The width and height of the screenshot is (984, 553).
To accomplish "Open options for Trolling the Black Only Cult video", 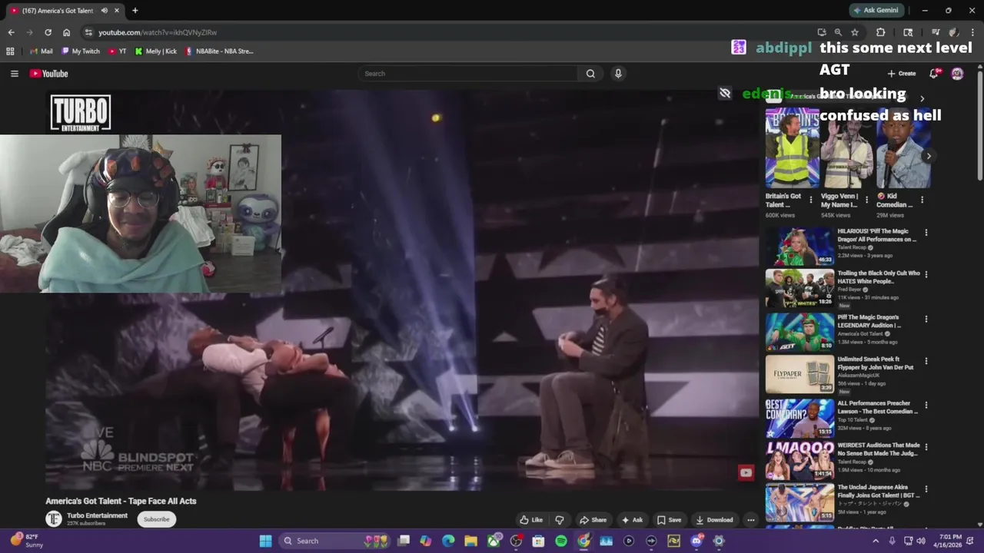I will click(926, 274).
